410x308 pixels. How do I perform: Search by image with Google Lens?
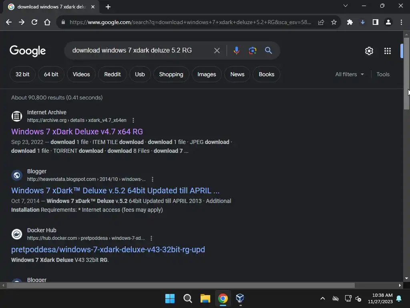[252, 51]
